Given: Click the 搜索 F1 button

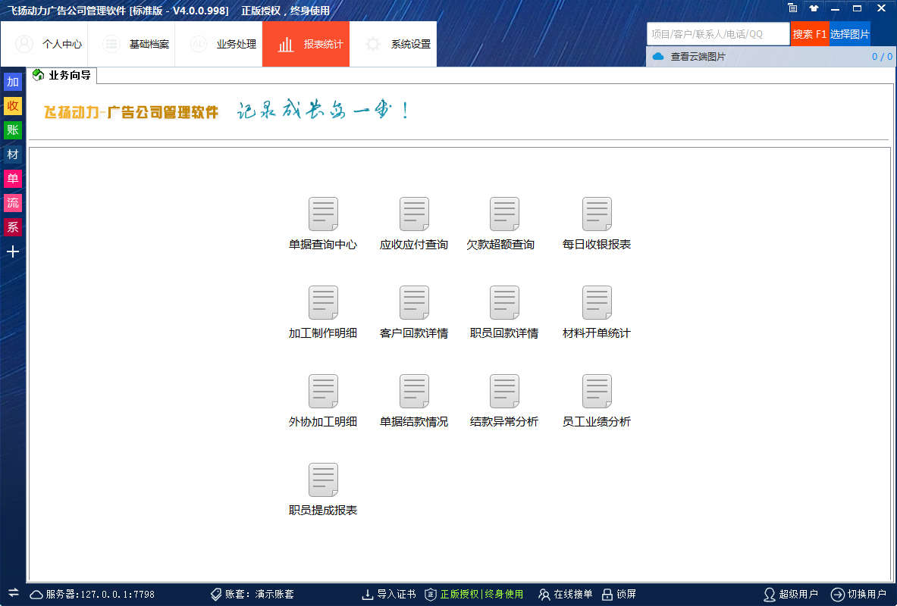Looking at the screenshot, I should 809,34.
